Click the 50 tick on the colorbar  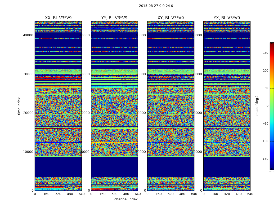(x=266, y=88)
